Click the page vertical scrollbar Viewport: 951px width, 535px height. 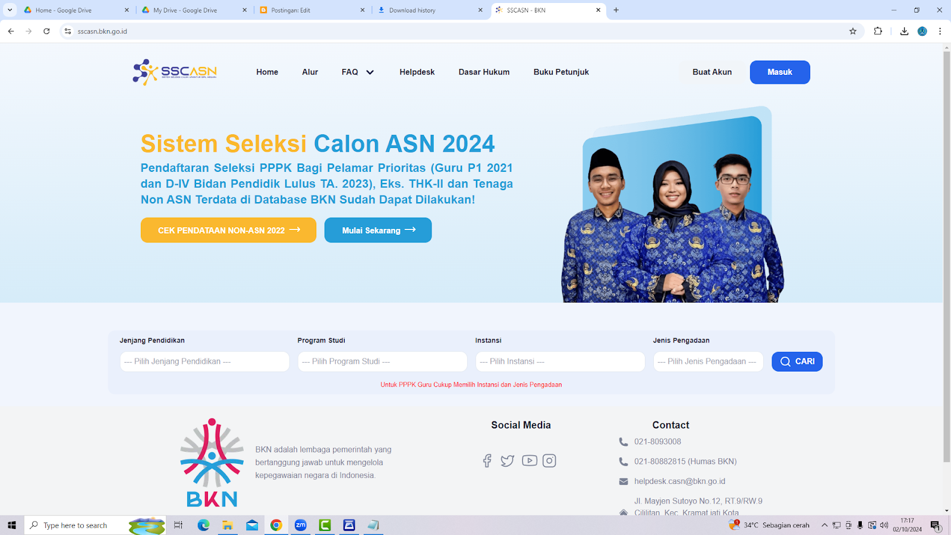(x=947, y=257)
